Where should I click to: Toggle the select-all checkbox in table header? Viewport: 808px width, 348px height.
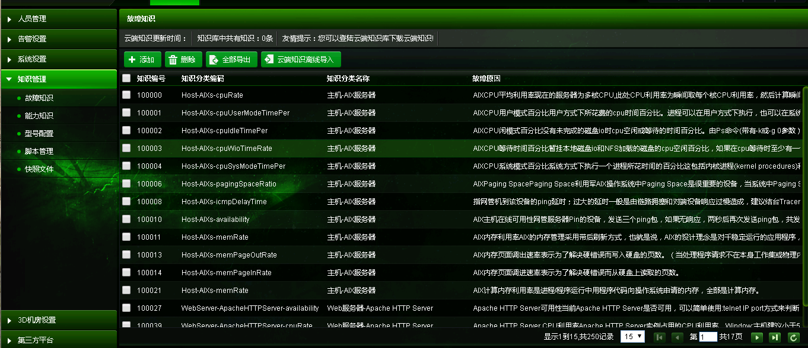point(126,78)
